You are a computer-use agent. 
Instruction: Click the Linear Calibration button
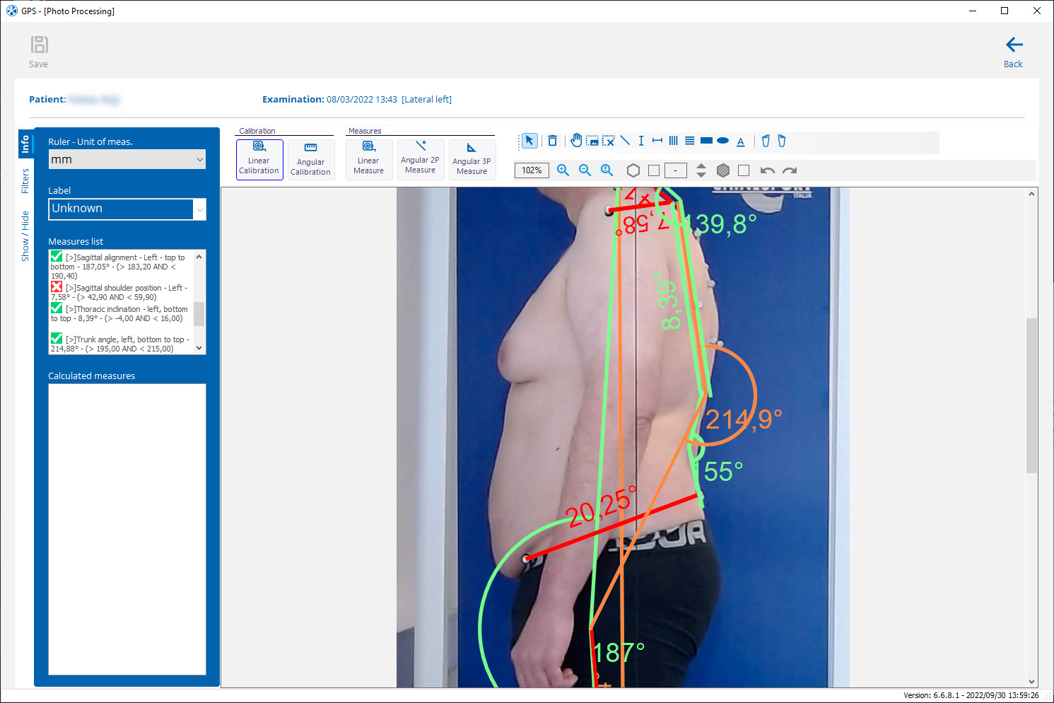pos(259,159)
